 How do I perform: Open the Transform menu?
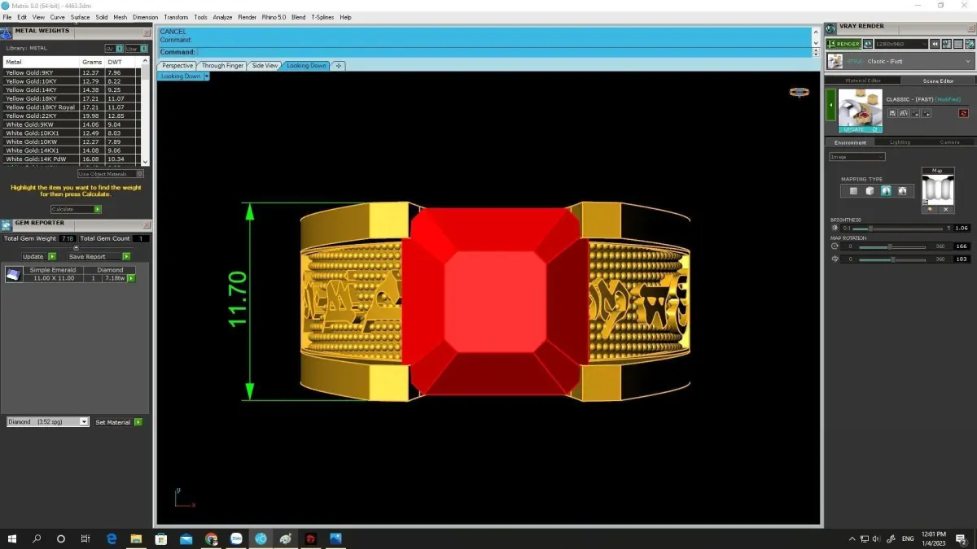click(x=176, y=17)
